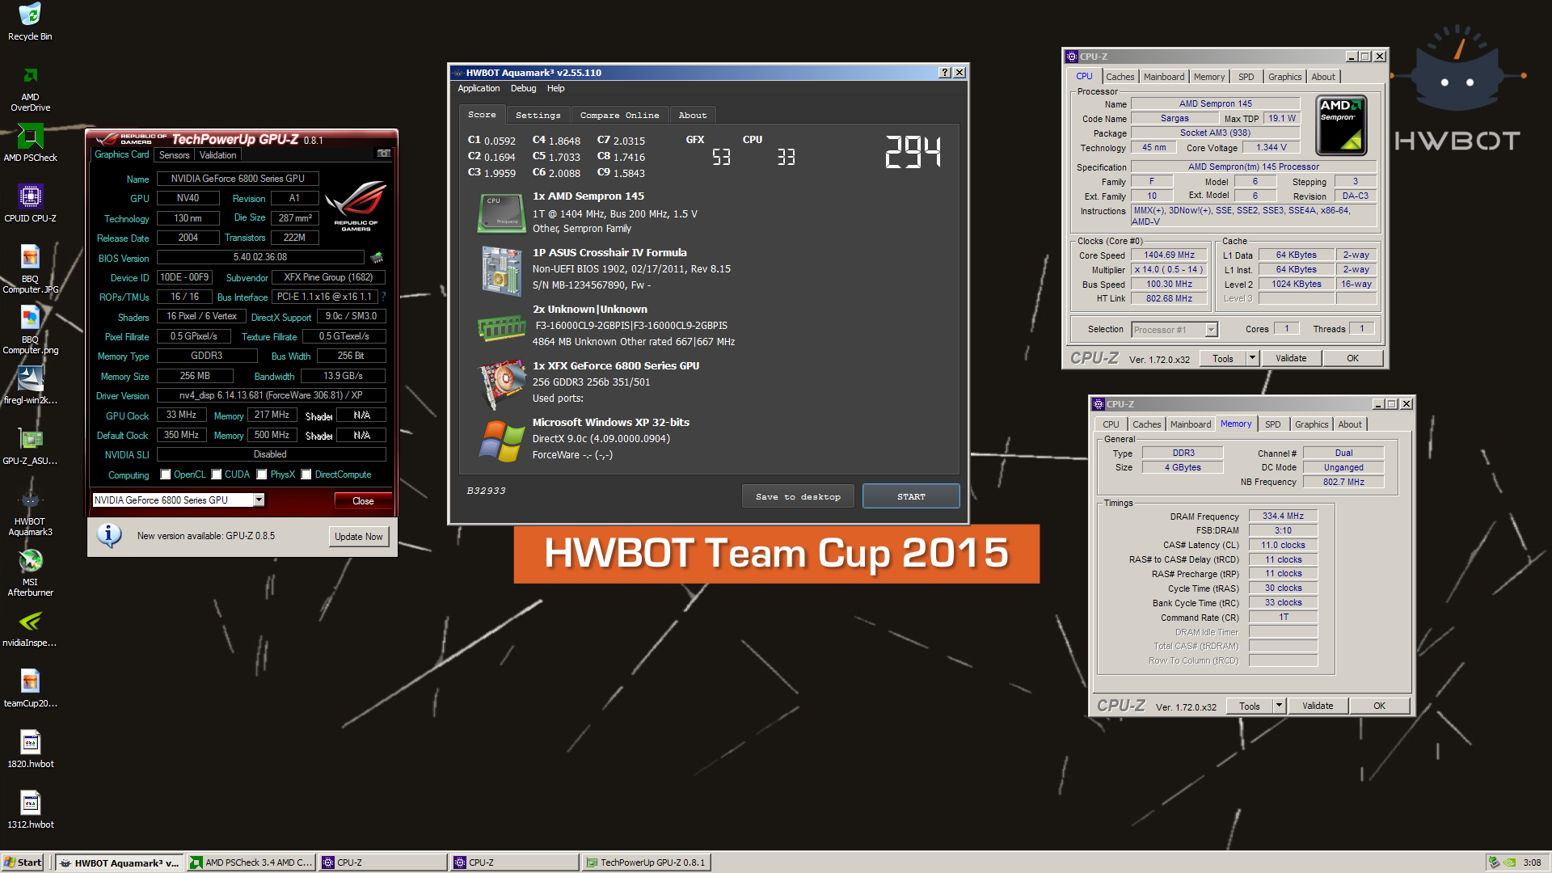
Task: Open Validation tab in GPU-Z
Action: point(217,155)
